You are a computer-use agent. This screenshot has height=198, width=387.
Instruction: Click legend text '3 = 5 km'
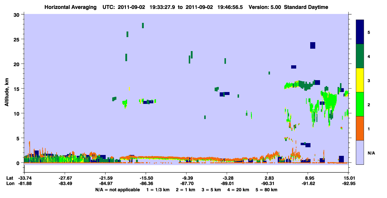(211, 190)
